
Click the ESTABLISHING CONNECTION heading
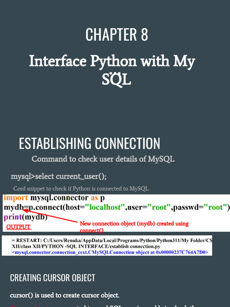[89, 143]
